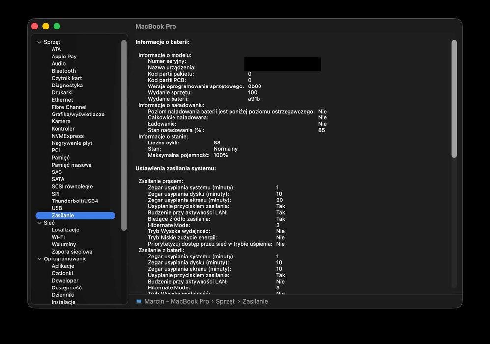Select the highlighted Zasilanie item

coord(75,215)
